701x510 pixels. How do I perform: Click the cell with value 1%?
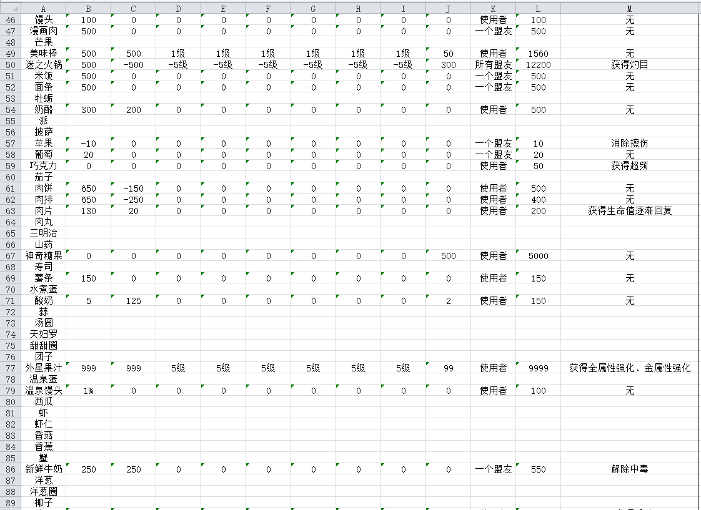(x=89, y=391)
